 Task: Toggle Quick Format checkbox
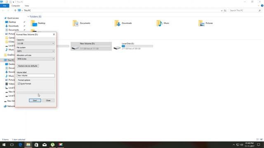19,83
